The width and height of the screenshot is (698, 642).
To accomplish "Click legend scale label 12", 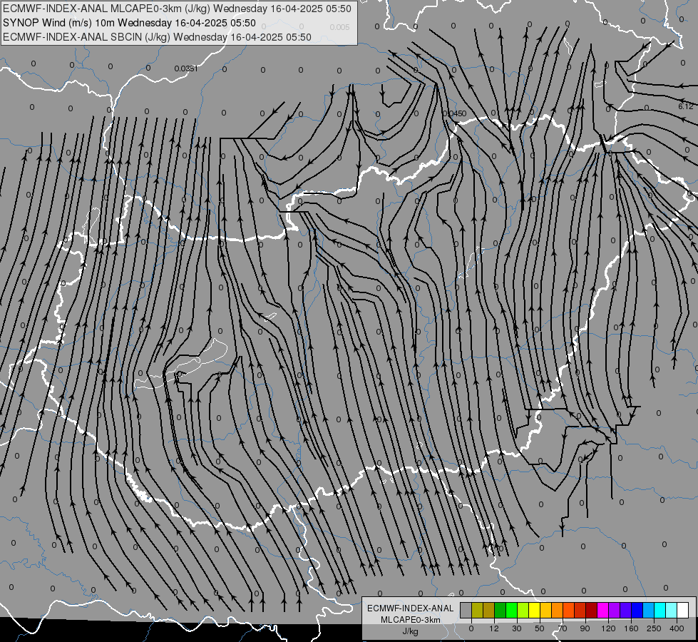I will click(x=494, y=628).
